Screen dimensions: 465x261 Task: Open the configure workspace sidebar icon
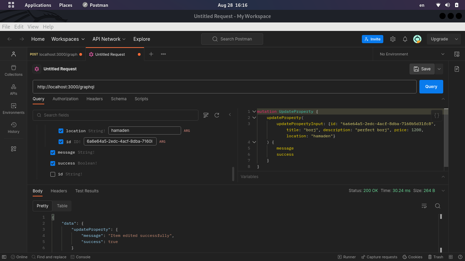(14, 149)
